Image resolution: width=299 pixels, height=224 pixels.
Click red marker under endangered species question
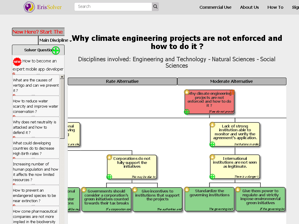pos(14,205)
